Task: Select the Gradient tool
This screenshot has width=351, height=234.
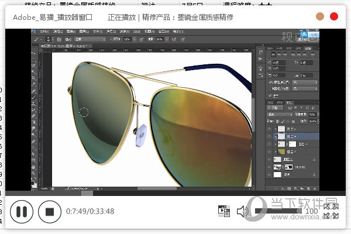Action: coord(34,122)
